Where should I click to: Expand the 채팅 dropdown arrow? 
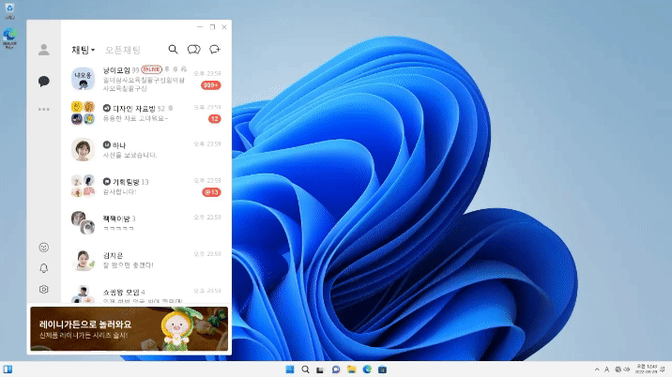[x=93, y=51]
